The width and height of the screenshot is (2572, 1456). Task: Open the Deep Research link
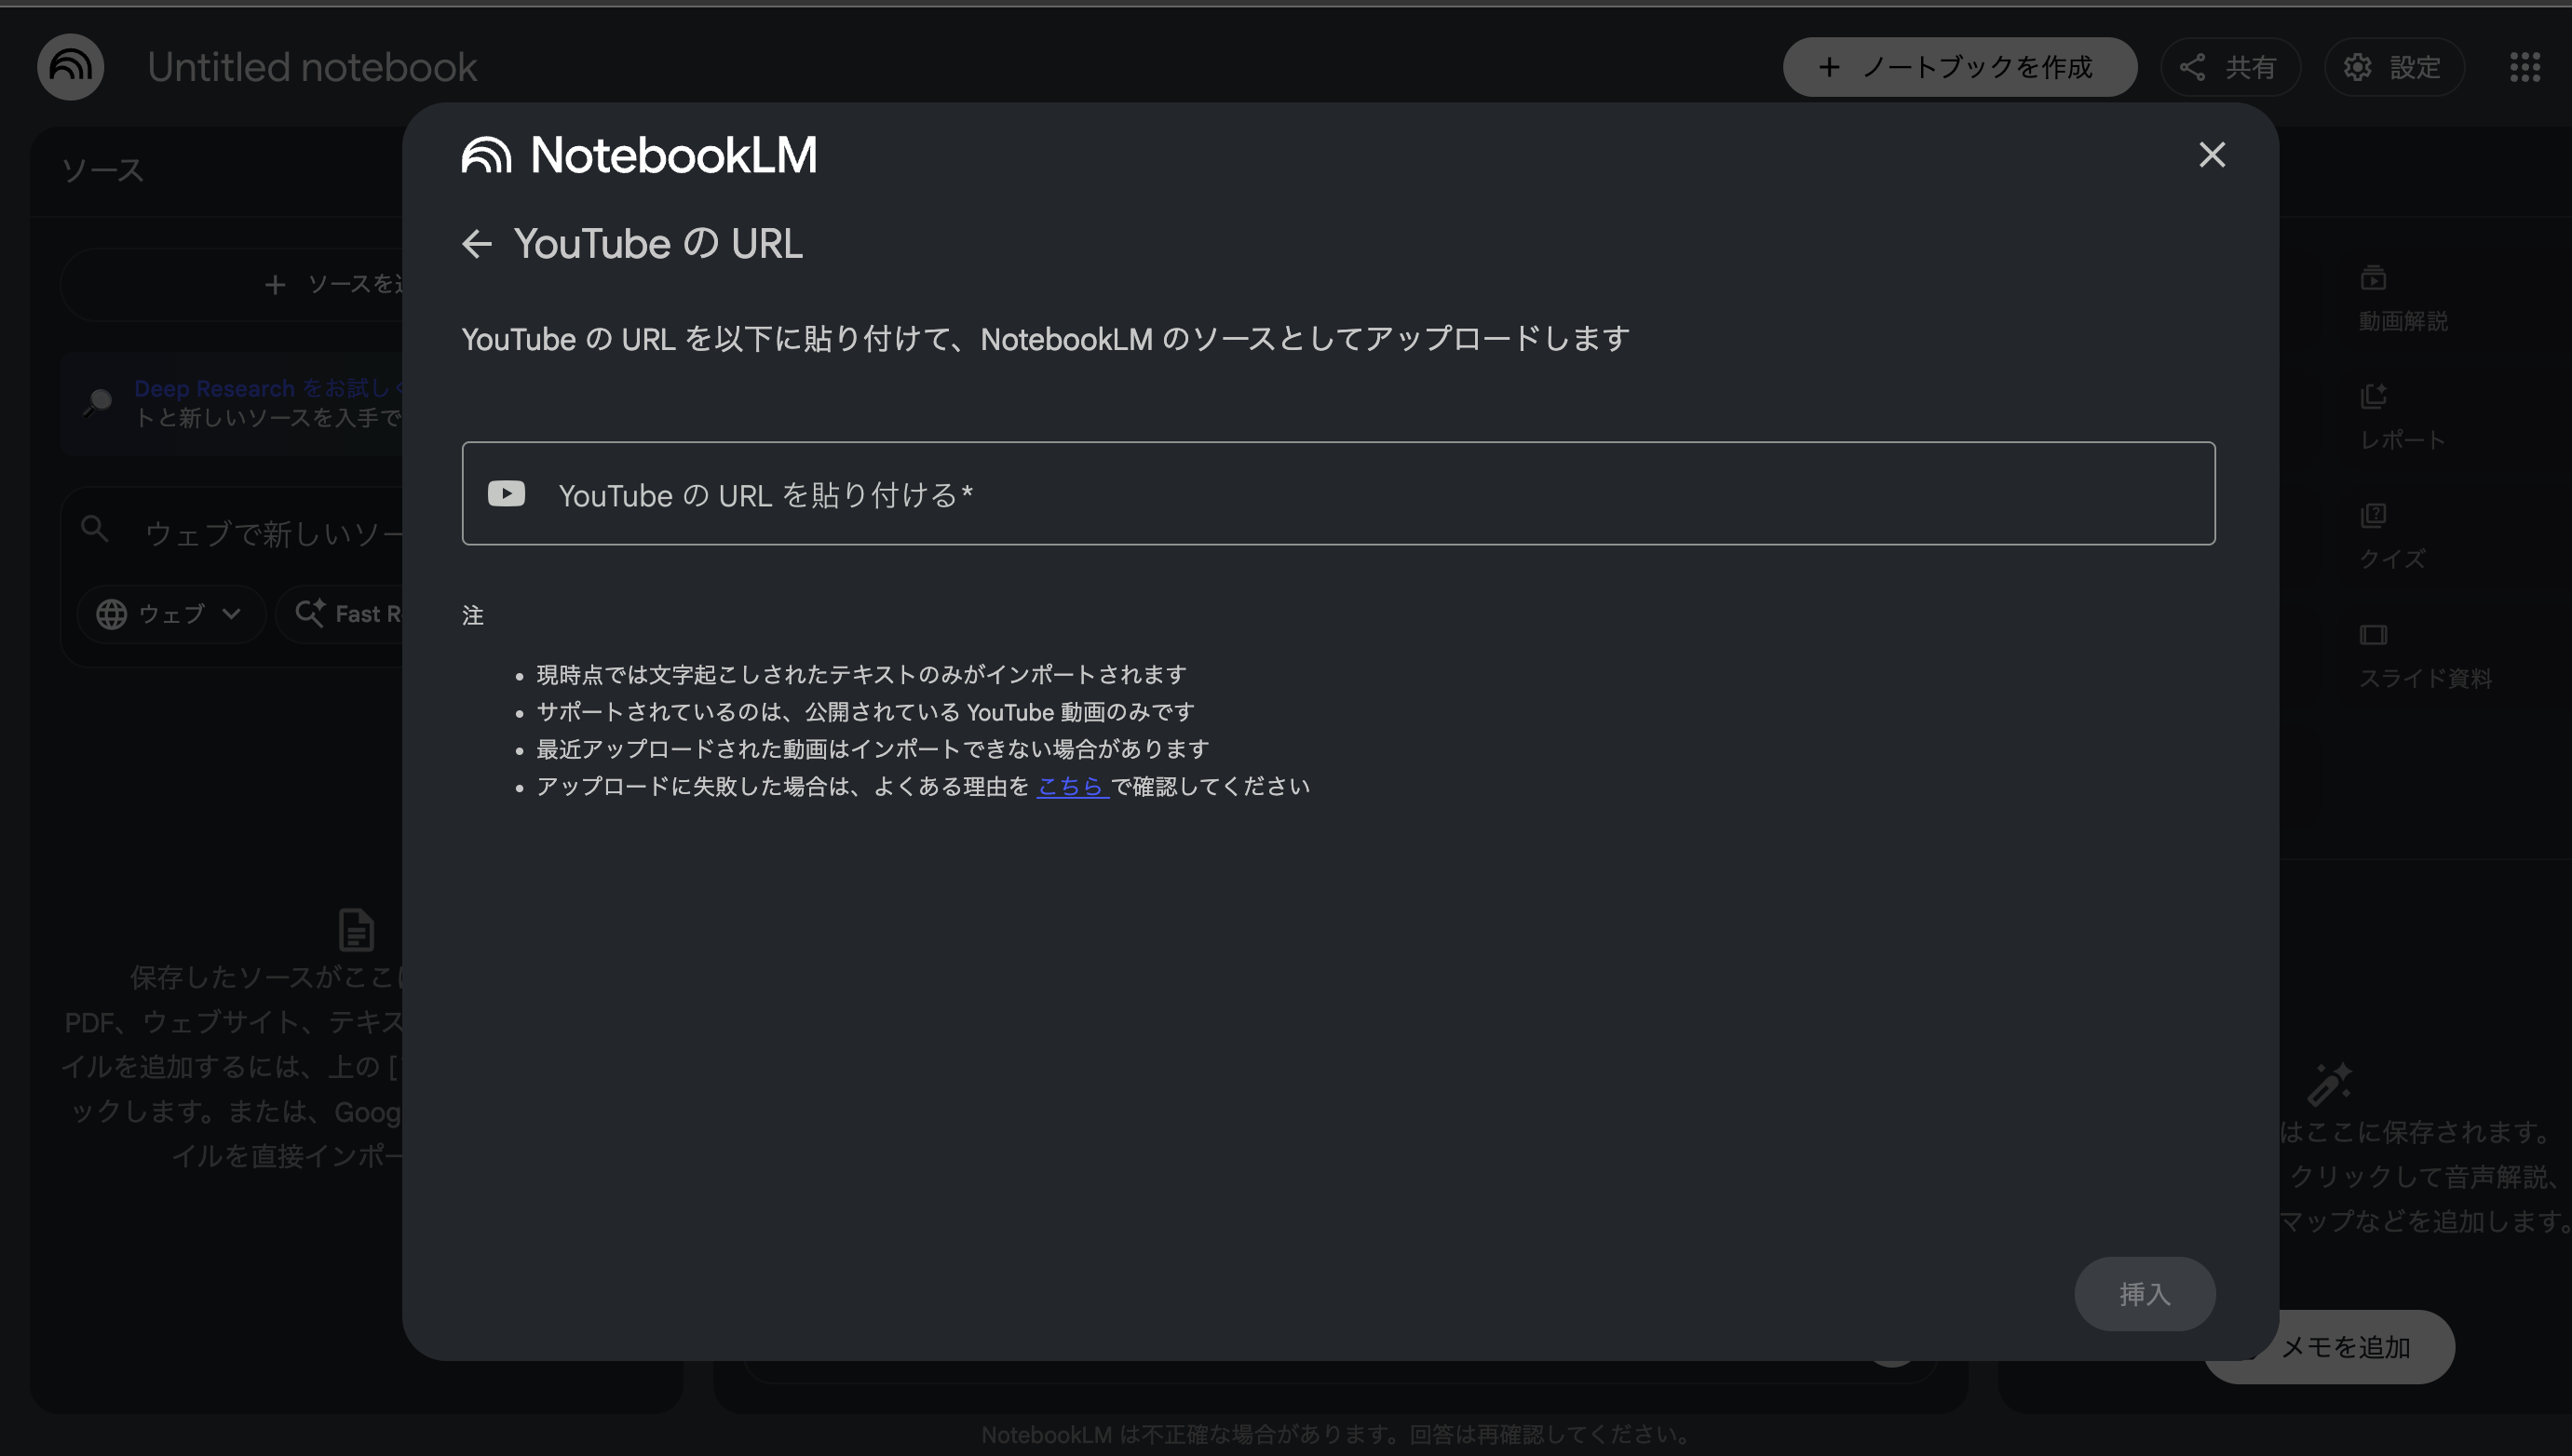212,388
